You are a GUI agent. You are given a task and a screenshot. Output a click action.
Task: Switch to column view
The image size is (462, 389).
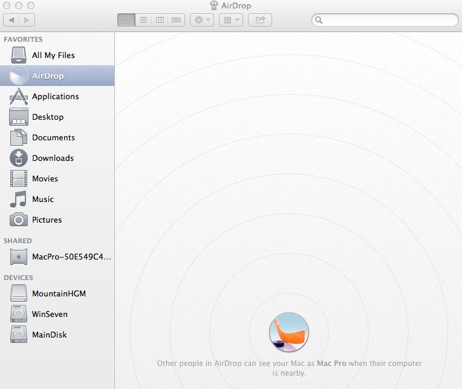tap(160, 20)
